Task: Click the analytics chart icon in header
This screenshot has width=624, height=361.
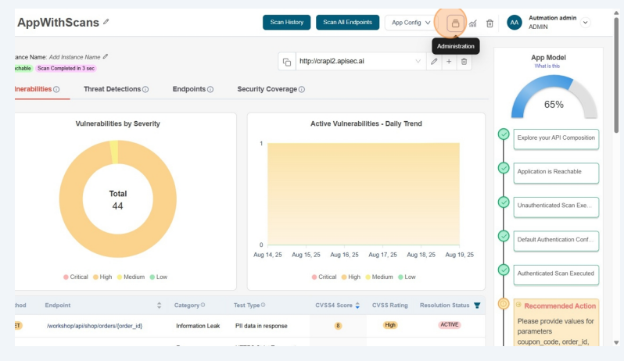Action: [x=473, y=23]
